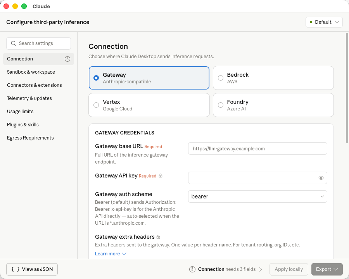This screenshot has height=279, width=349.
Task: Click the yellow minimize window button
Action: (15, 6)
